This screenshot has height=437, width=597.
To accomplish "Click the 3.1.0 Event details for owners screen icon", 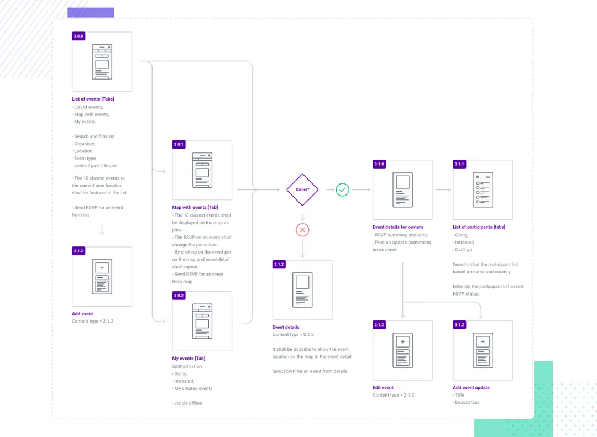I will (x=402, y=189).
